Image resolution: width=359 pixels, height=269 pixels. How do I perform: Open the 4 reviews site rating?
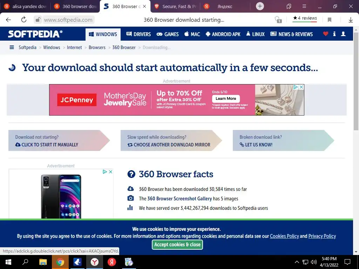coord(305,18)
